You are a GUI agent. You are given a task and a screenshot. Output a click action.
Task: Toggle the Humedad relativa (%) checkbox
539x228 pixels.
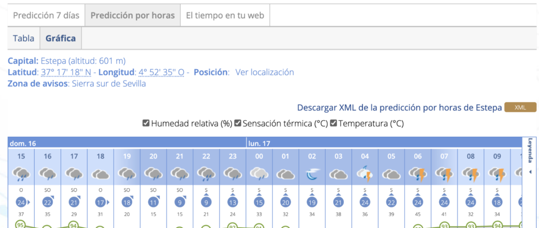(x=146, y=123)
